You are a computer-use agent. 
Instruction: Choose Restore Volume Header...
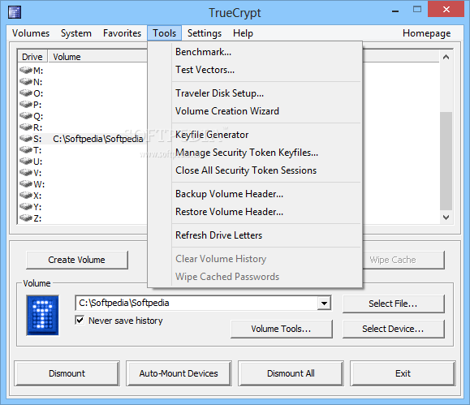click(x=255, y=212)
